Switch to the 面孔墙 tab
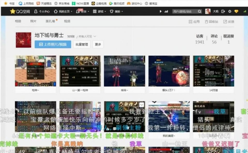248x153 pixels. point(51,21)
